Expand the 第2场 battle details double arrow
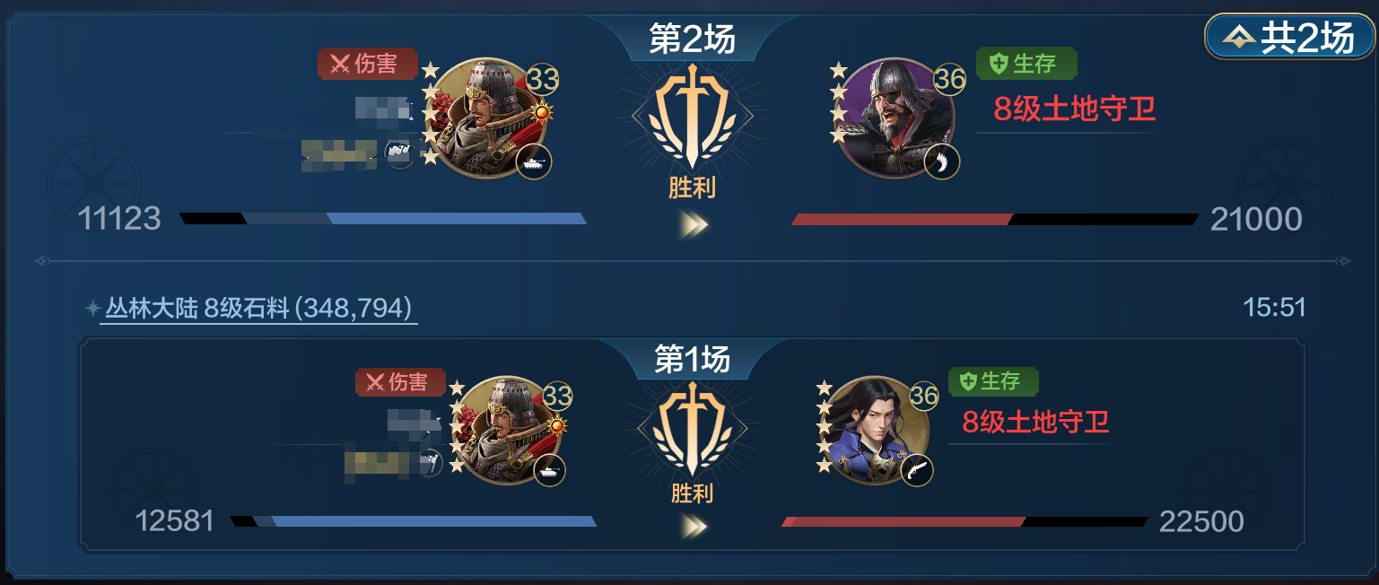 coord(692,224)
